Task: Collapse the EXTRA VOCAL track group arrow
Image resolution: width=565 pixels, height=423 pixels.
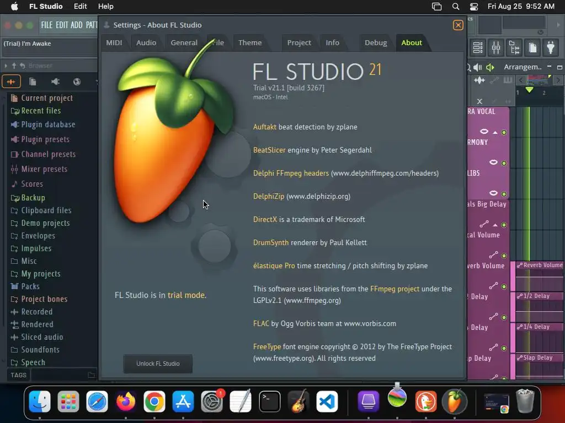Action: (495, 132)
